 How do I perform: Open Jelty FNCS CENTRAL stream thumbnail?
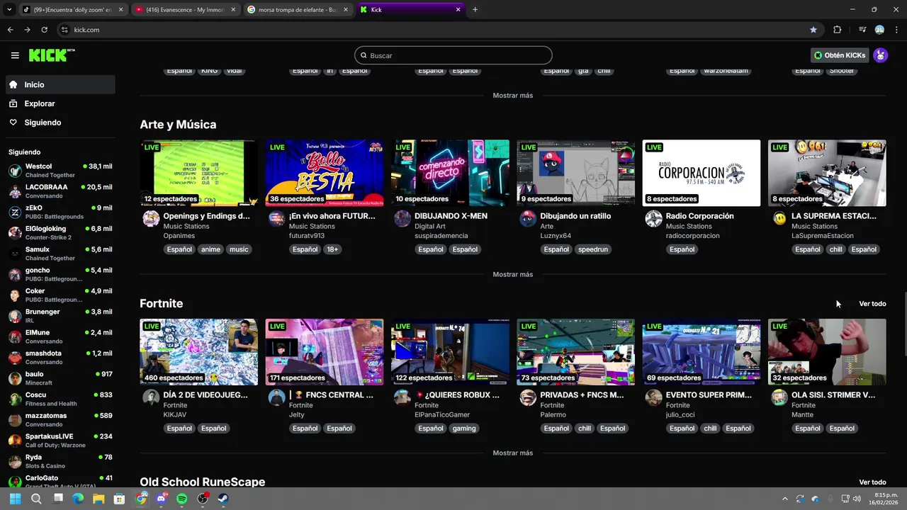coord(325,352)
